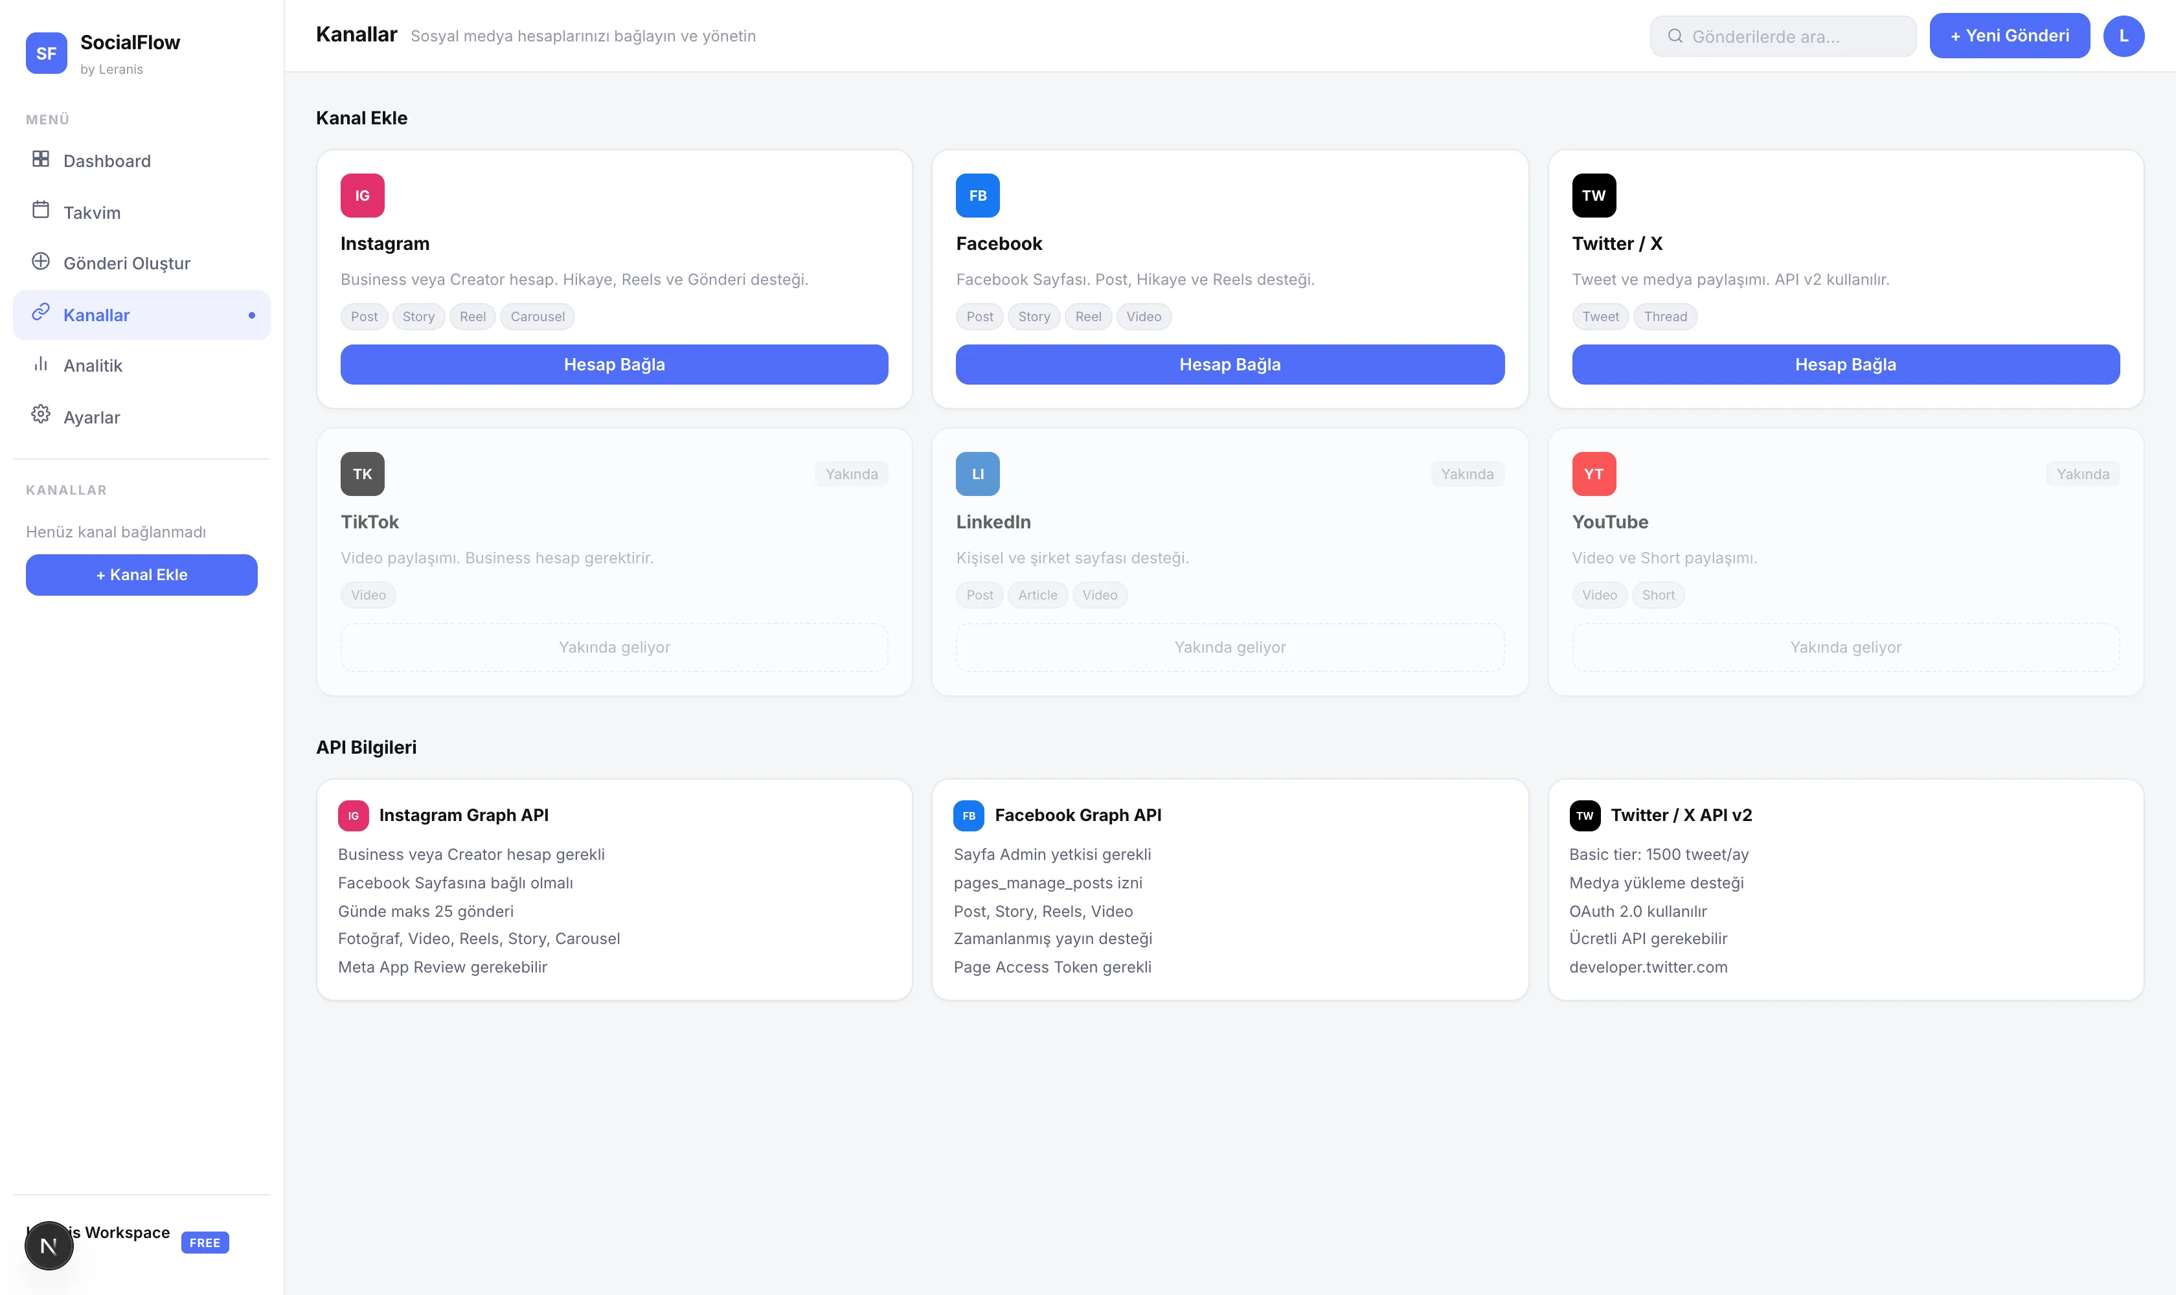Connect Facebook with Hesap Bağla

1230,365
